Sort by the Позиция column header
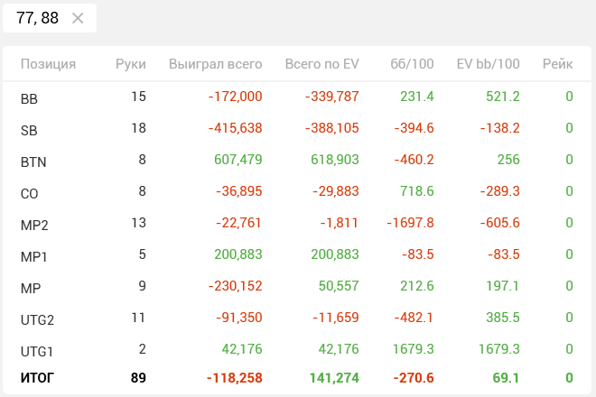596x397 pixels. pyautogui.click(x=48, y=64)
